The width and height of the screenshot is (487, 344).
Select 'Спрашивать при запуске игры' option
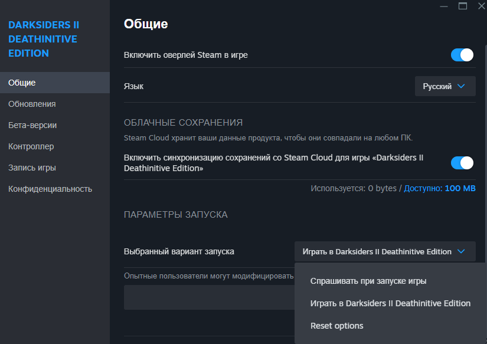click(x=368, y=281)
